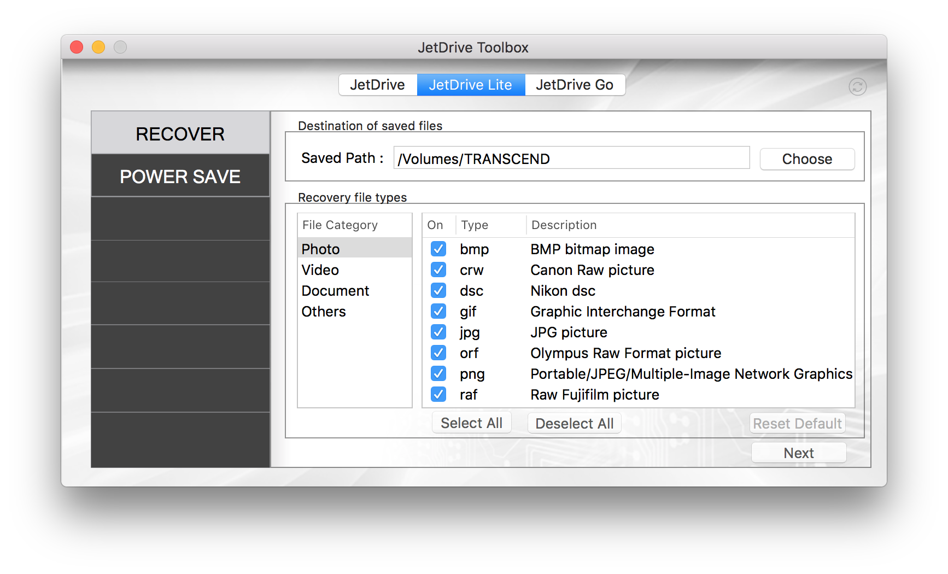Click the Type column header

(x=491, y=225)
